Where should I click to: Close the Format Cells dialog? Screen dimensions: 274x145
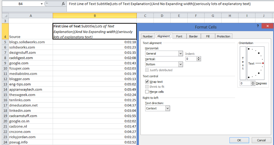[268, 26]
